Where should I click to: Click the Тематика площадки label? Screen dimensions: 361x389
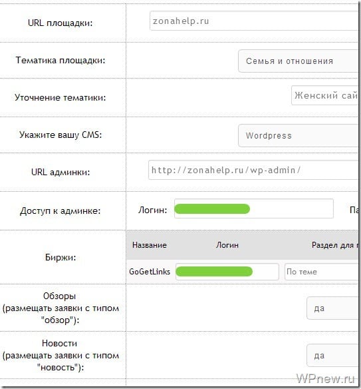tap(60, 61)
